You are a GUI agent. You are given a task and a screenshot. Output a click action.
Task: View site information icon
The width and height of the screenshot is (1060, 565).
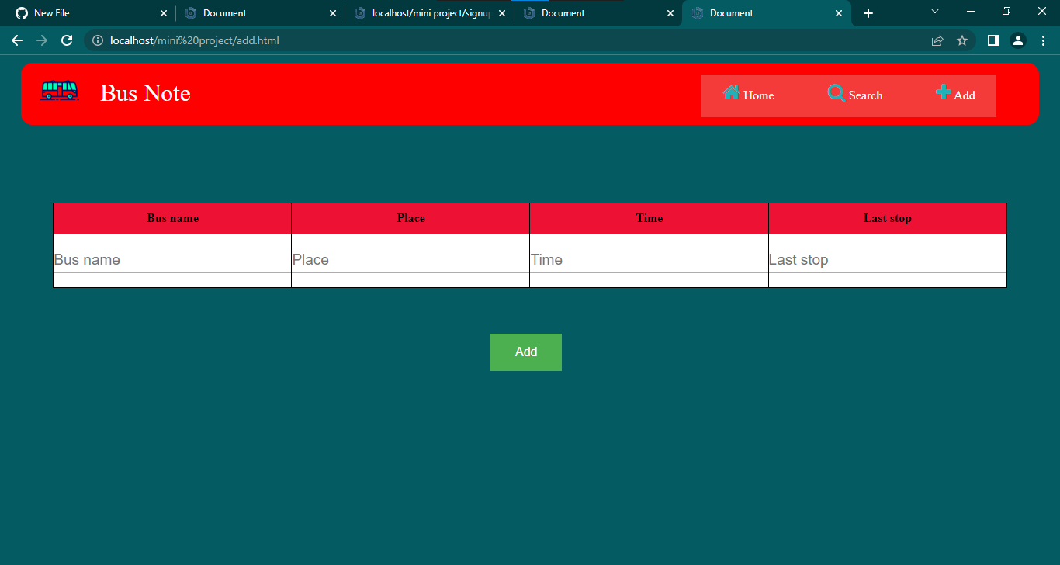98,40
